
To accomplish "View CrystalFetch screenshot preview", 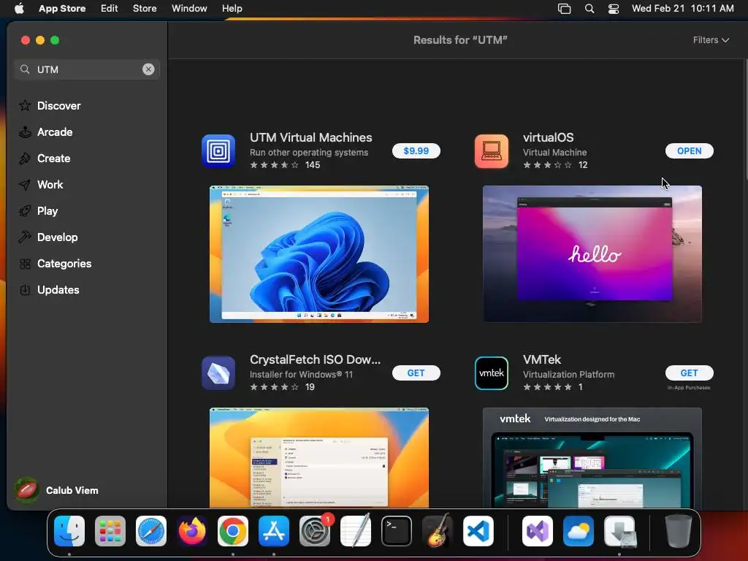I will click(319, 458).
